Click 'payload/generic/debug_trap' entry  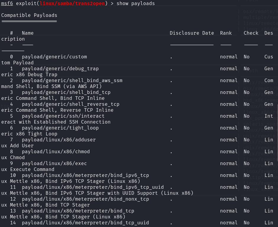tap(60, 69)
